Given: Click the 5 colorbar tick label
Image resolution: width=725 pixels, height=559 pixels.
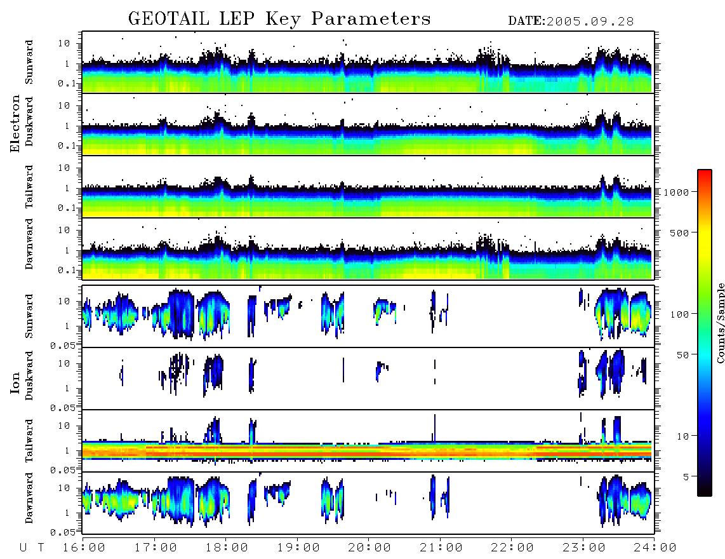Looking at the screenshot, I should point(686,476).
